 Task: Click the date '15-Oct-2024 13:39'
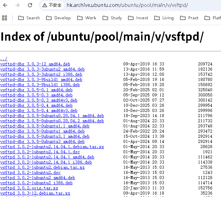(x=144, y=136)
